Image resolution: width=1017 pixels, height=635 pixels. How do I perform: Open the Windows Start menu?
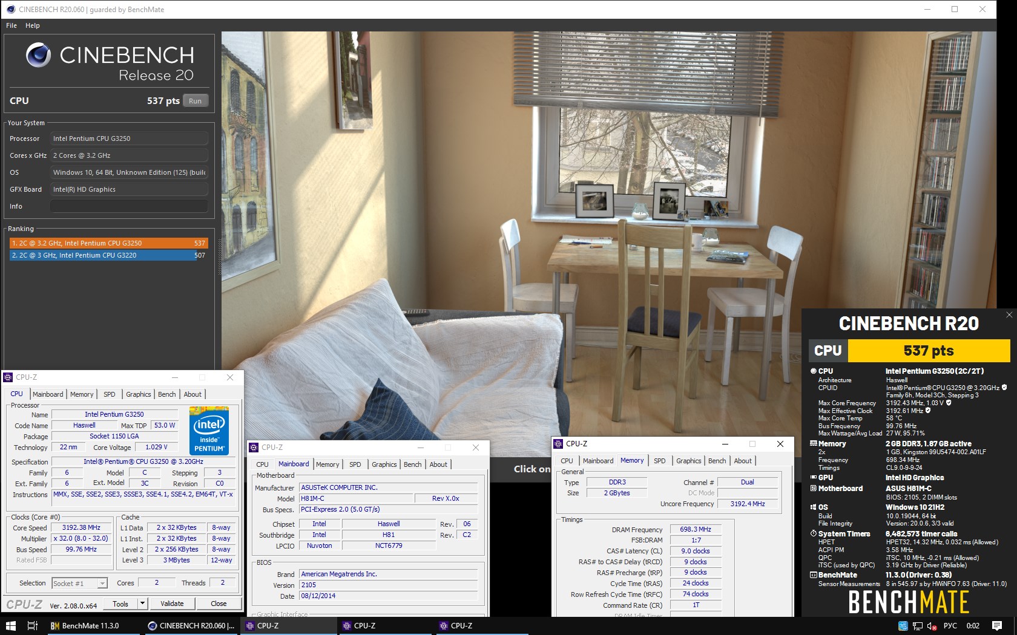[11, 626]
